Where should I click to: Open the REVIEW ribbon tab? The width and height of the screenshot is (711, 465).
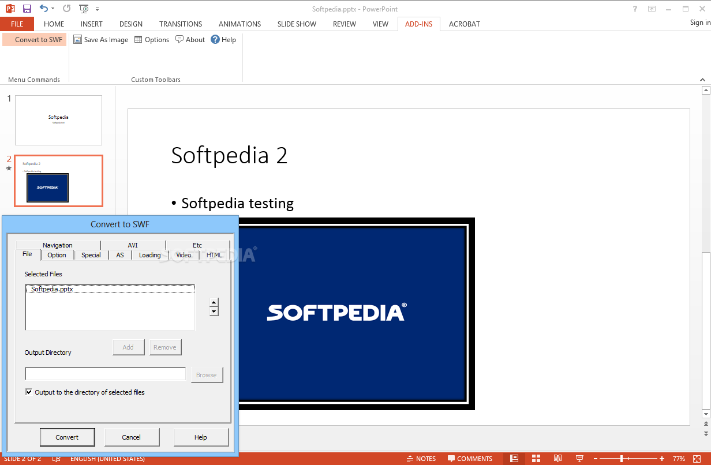[345, 24]
